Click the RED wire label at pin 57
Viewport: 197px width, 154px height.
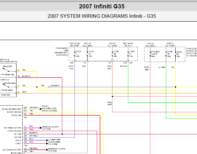tap(31, 114)
